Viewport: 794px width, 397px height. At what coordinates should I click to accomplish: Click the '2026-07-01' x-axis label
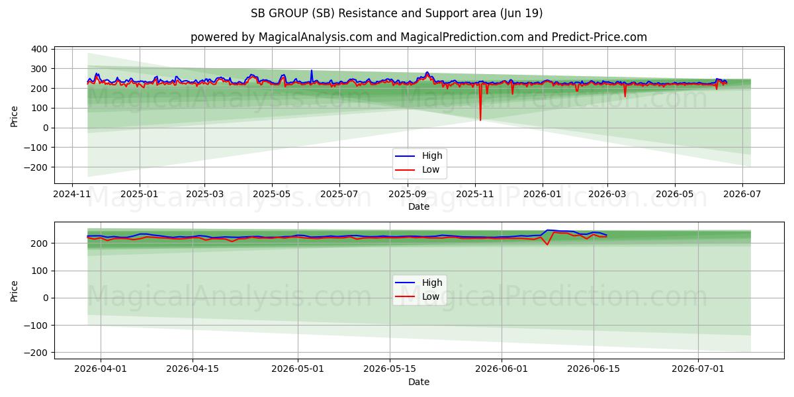click(x=698, y=369)
